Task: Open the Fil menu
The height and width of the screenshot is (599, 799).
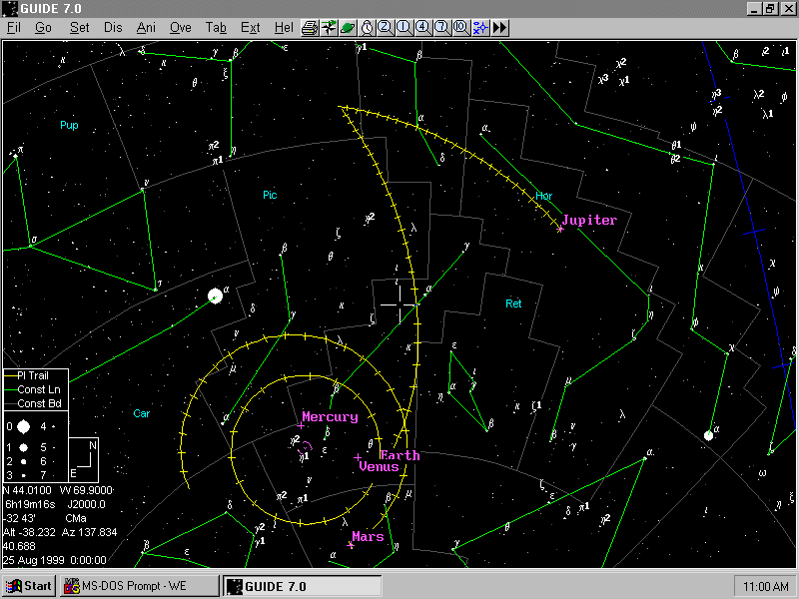Action: pyautogui.click(x=14, y=27)
